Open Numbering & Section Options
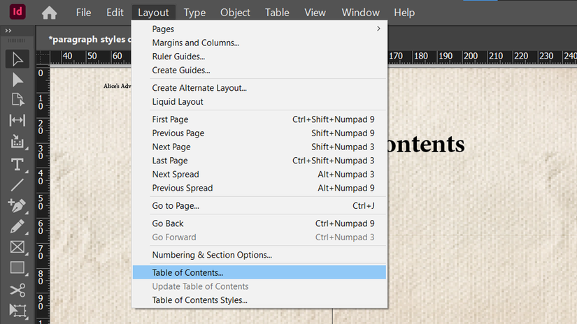 [212, 255]
